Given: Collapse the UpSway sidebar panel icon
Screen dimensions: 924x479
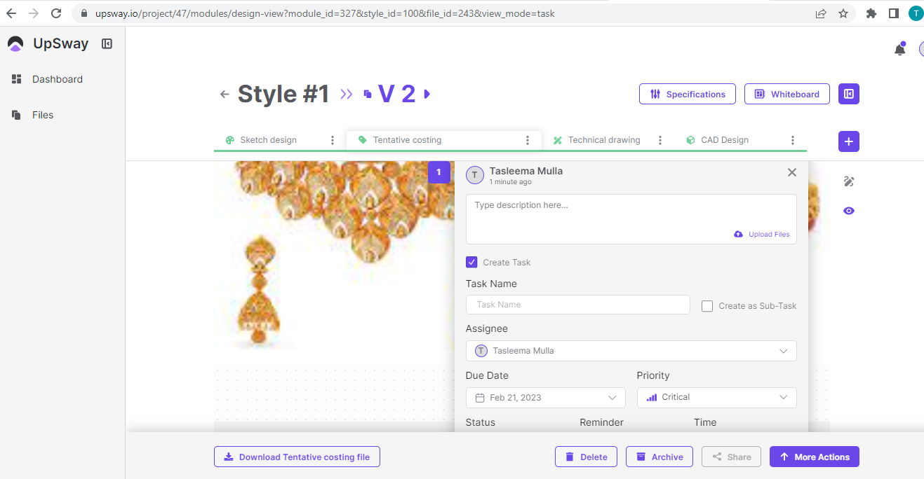Looking at the screenshot, I should tap(107, 43).
